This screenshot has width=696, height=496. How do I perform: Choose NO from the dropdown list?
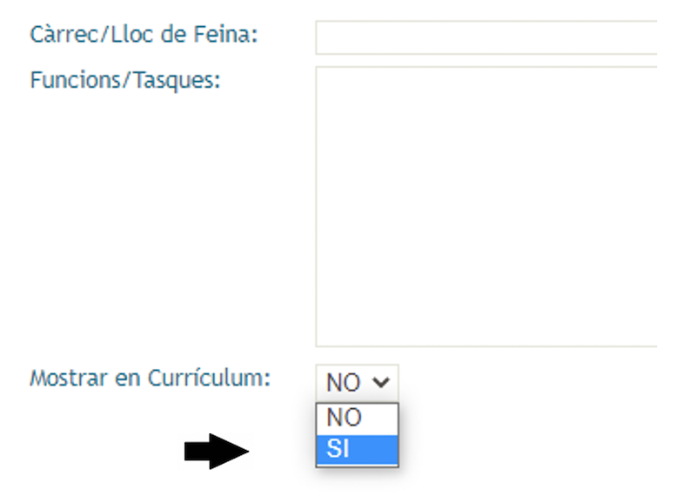[357, 419]
